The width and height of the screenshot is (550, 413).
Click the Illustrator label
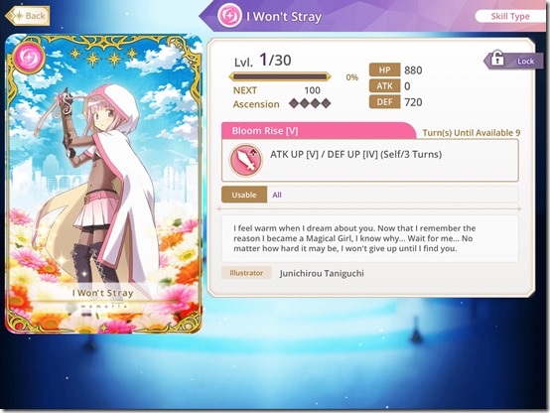click(x=246, y=273)
